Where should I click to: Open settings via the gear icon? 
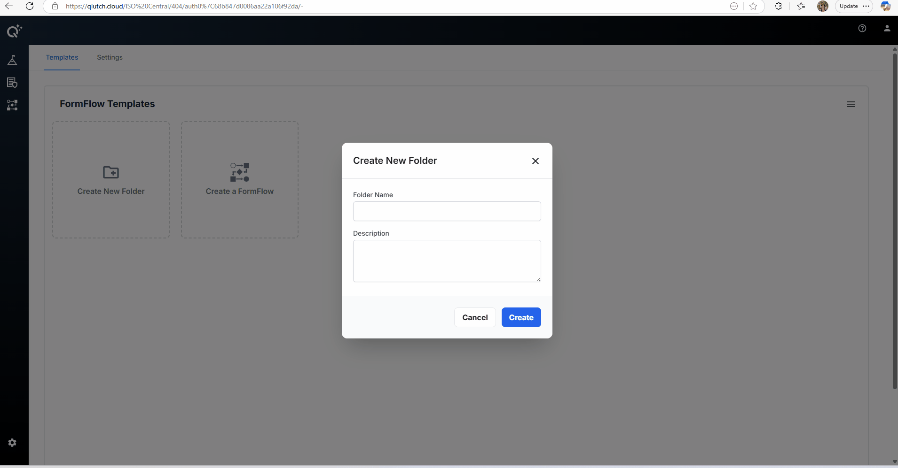tap(12, 443)
